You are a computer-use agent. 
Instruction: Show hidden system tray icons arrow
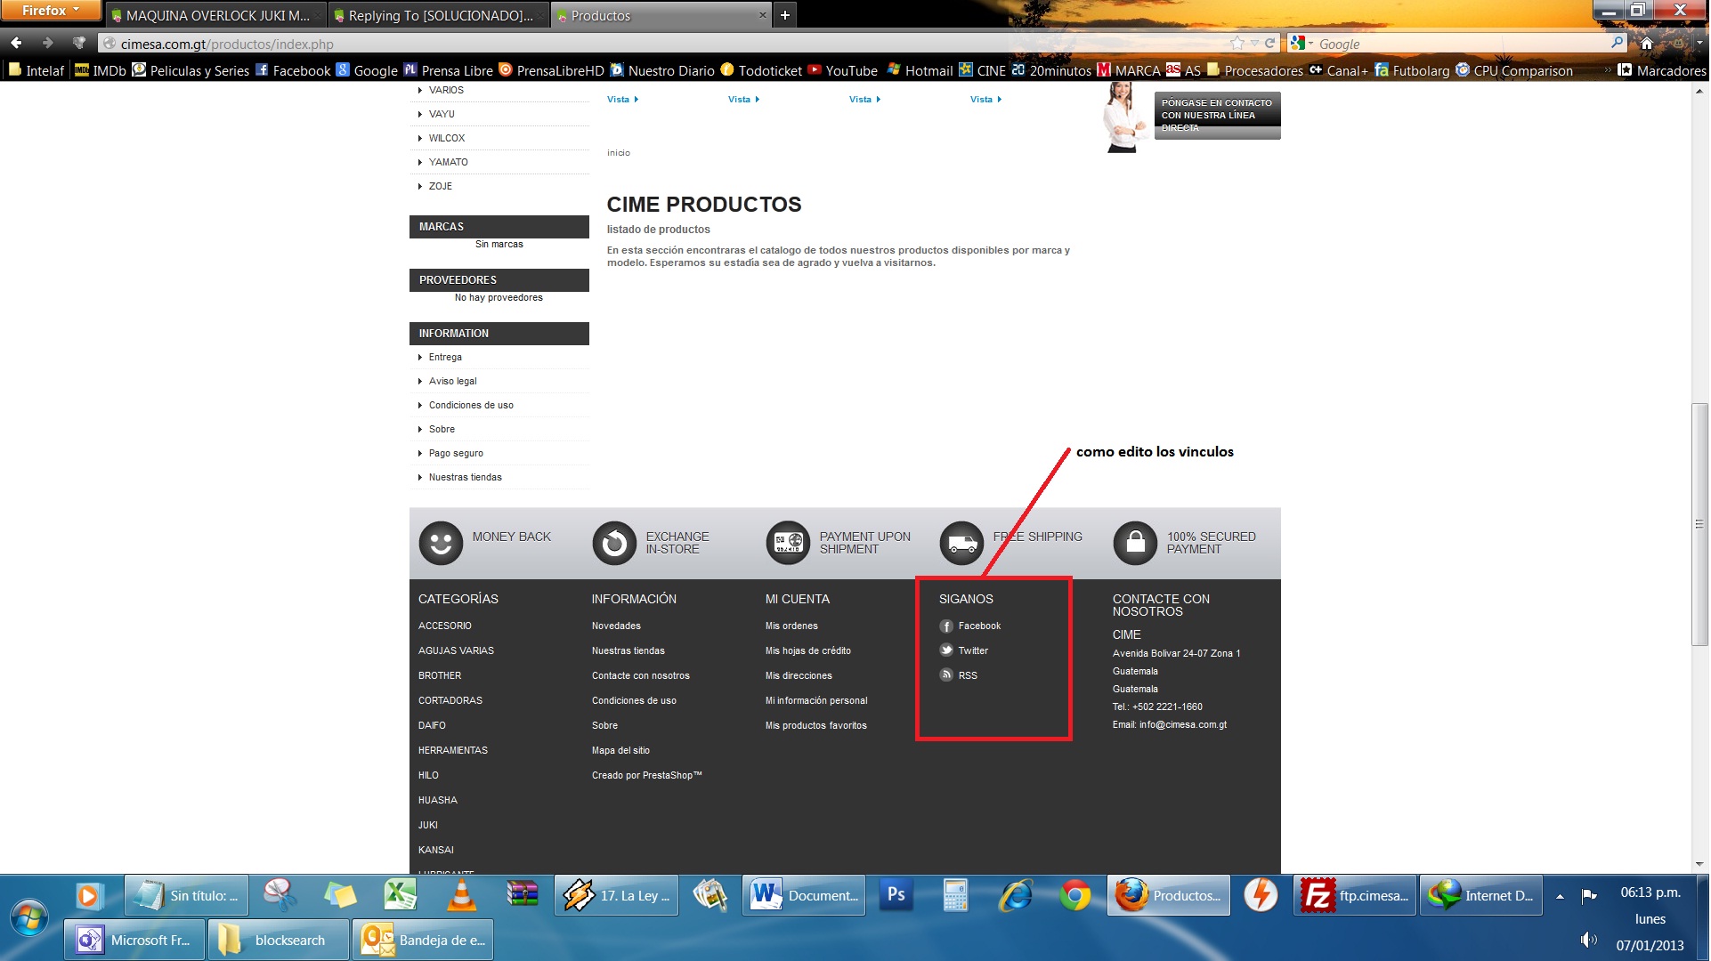point(1560,897)
